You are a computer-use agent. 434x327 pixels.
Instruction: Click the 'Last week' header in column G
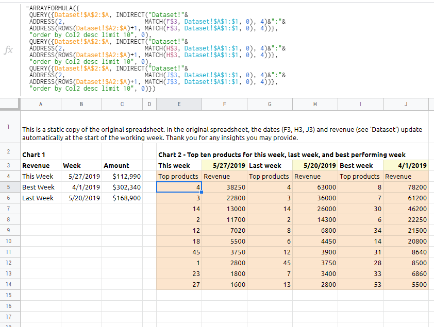click(x=270, y=166)
